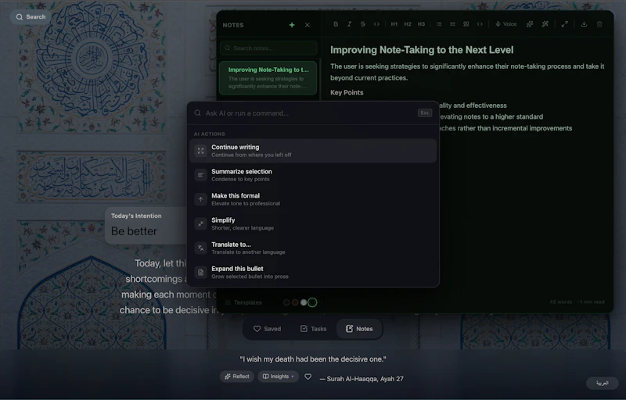Insert a numbered list
Screen dimensions: 626x400
pyautogui.click(x=452, y=24)
